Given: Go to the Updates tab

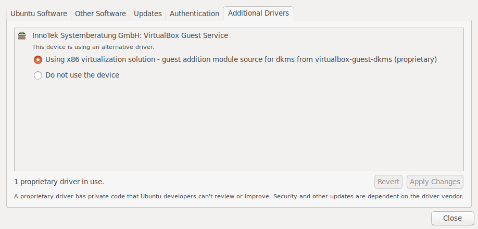Looking at the screenshot, I should pyautogui.click(x=147, y=14).
